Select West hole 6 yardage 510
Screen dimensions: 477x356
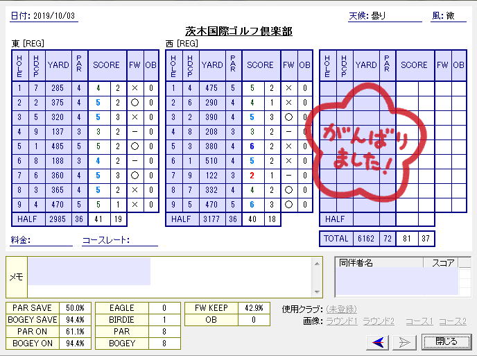(x=211, y=161)
